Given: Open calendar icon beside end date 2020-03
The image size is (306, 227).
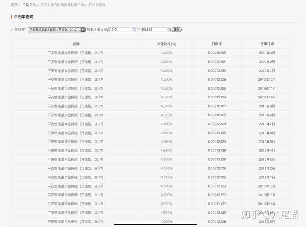Looking at the screenshot, I should (x=168, y=30).
